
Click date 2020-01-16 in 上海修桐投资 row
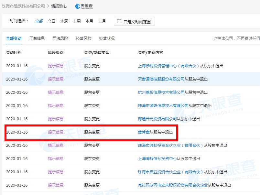coord(17,66)
